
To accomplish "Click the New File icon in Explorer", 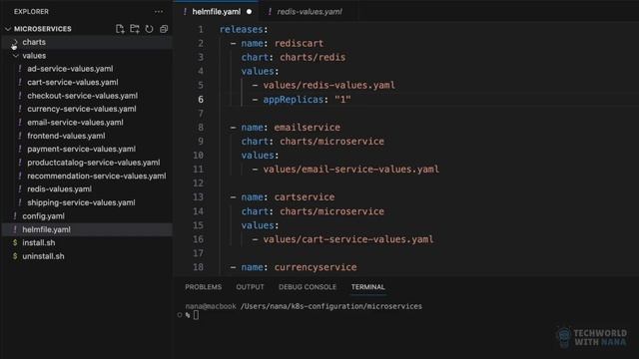I will 120,29.
